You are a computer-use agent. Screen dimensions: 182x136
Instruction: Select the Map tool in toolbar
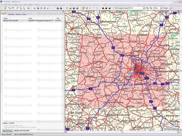click(5, 8)
